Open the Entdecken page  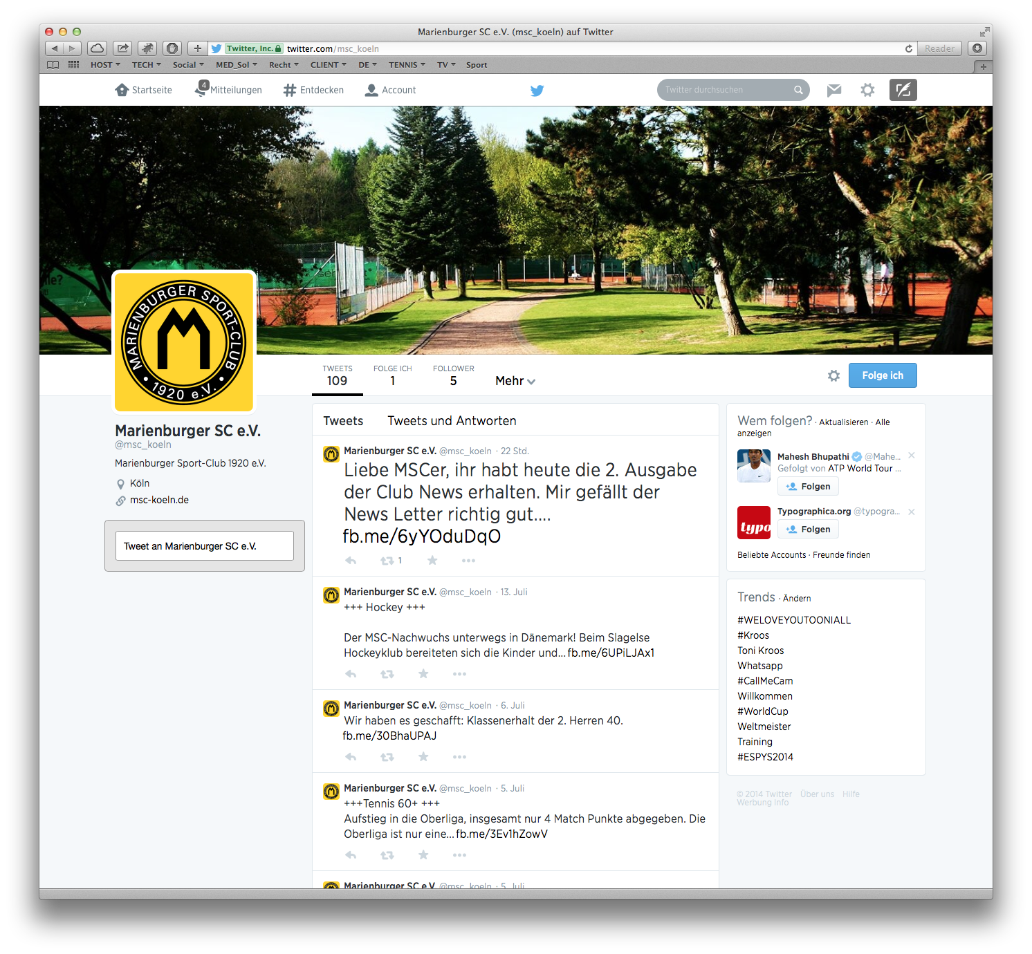[x=313, y=90]
